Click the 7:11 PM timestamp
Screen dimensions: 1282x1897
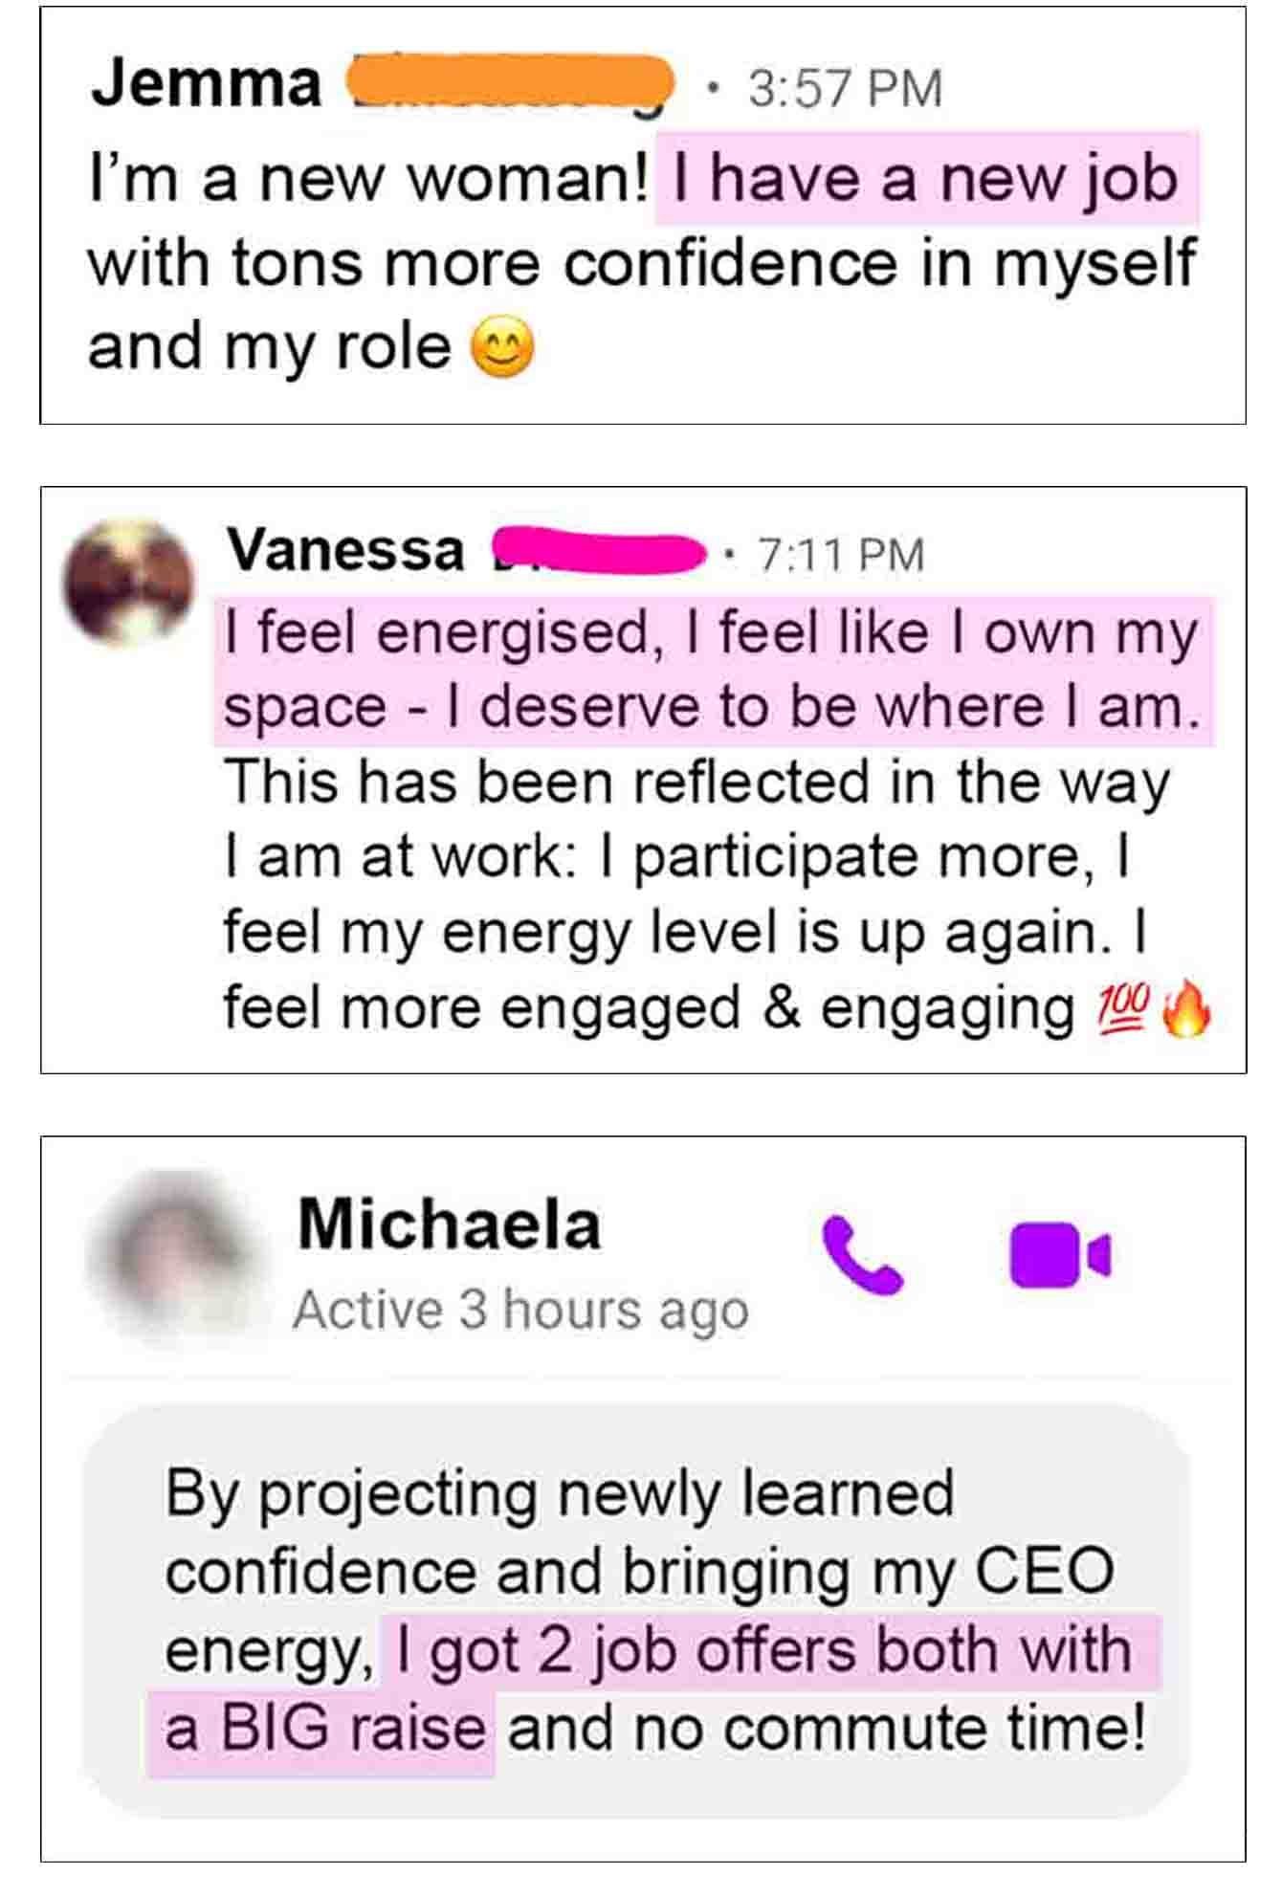(x=841, y=555)
